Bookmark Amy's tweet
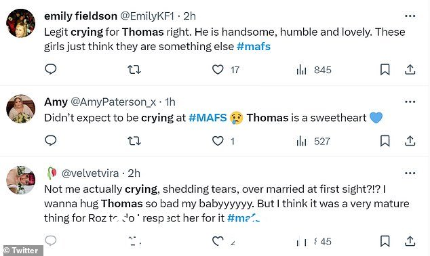The image size is (430, 256). (385, 141)
